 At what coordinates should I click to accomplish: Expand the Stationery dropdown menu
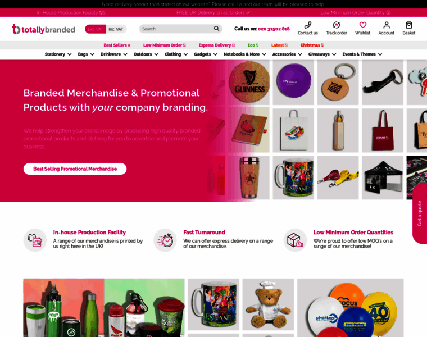coord(58,54)
